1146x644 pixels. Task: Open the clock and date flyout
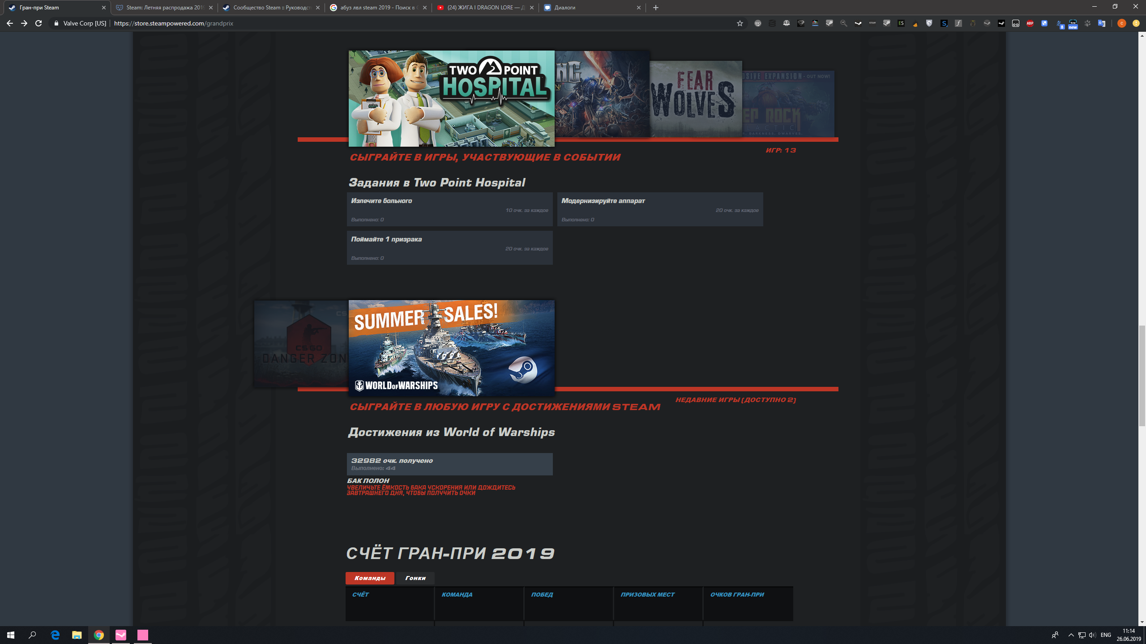(1129, 635)
